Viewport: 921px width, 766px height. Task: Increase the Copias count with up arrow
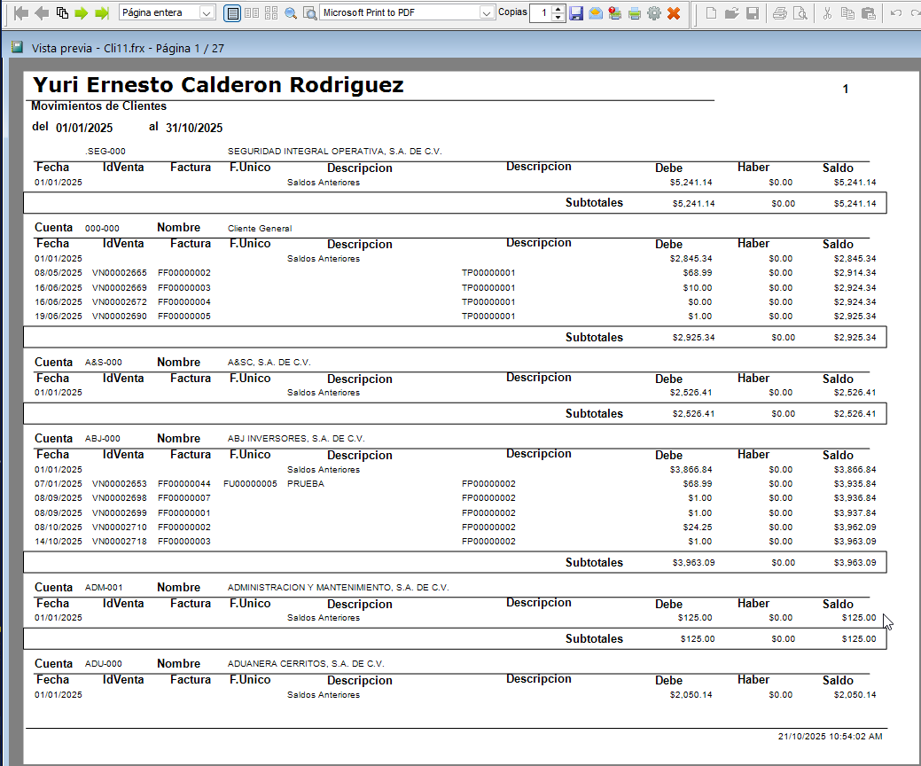558,9
